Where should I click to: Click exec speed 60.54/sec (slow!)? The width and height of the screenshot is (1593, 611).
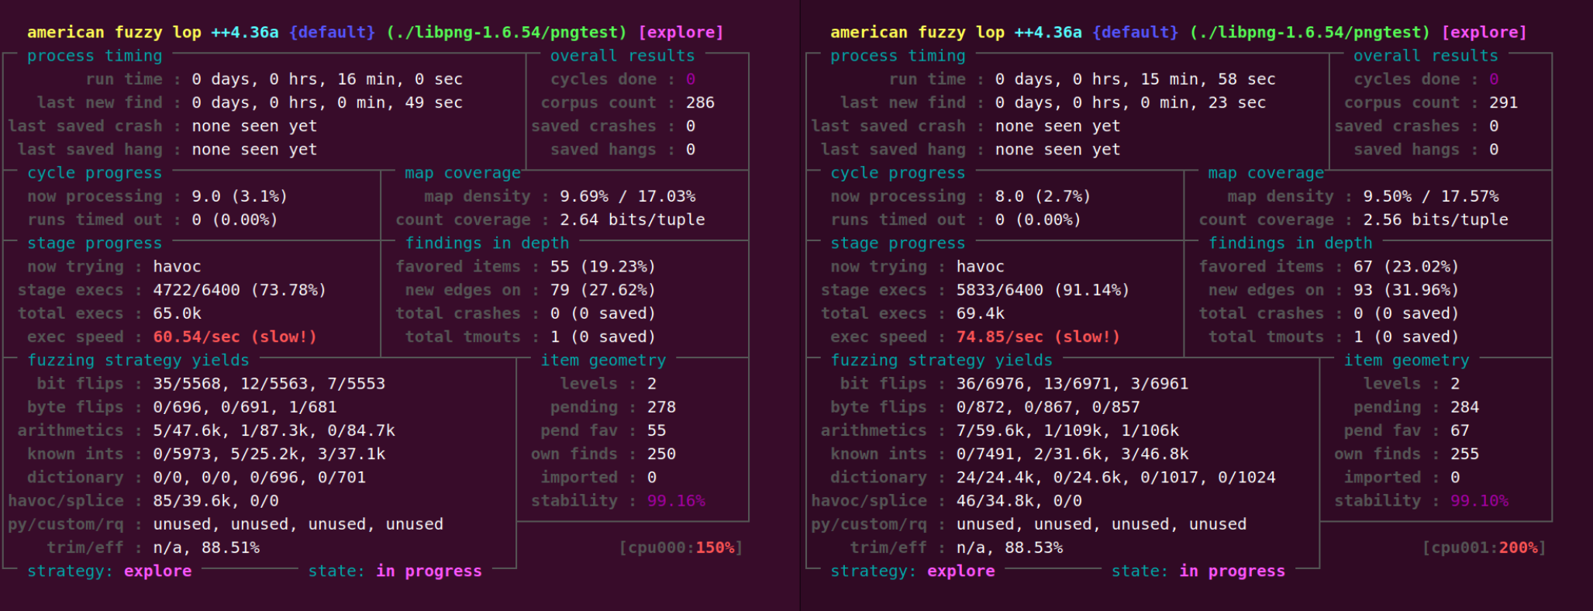click(x=235, y=337)
